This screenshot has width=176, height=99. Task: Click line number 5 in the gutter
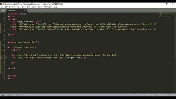[4, 24]
